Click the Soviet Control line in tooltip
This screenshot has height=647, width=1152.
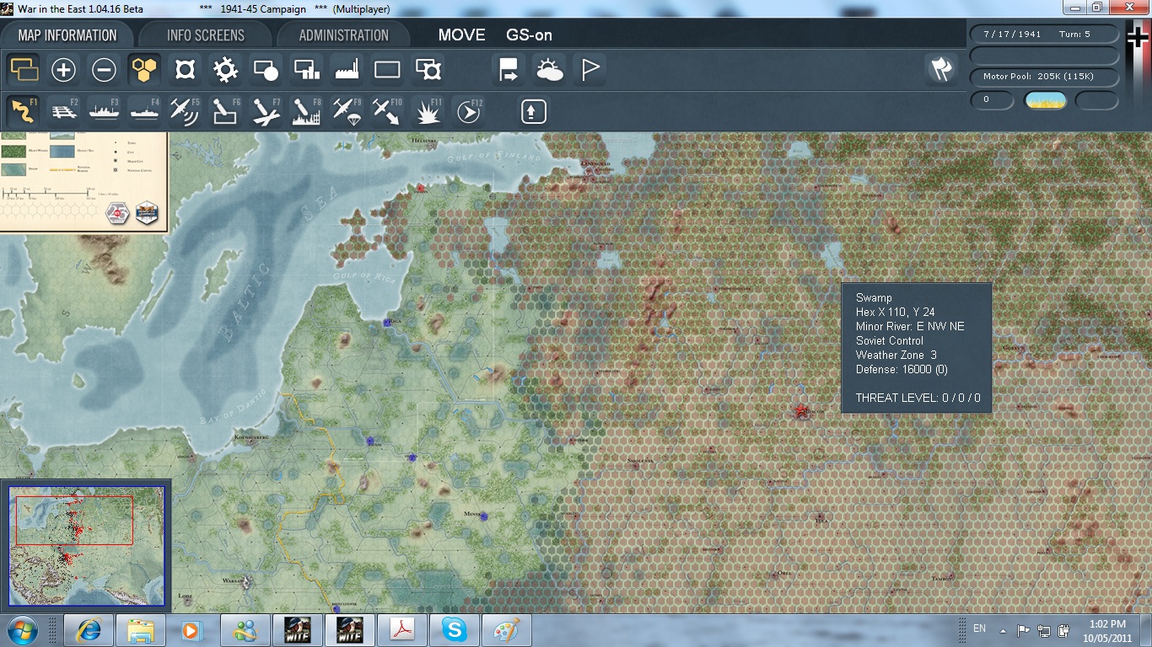click(x=889, y=340)
